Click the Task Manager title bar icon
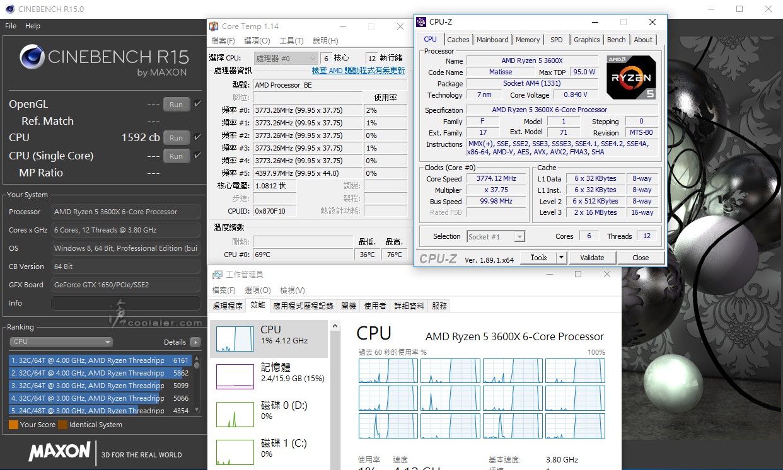The width and height of the screenshot is (783, 470). coord(217,275)
